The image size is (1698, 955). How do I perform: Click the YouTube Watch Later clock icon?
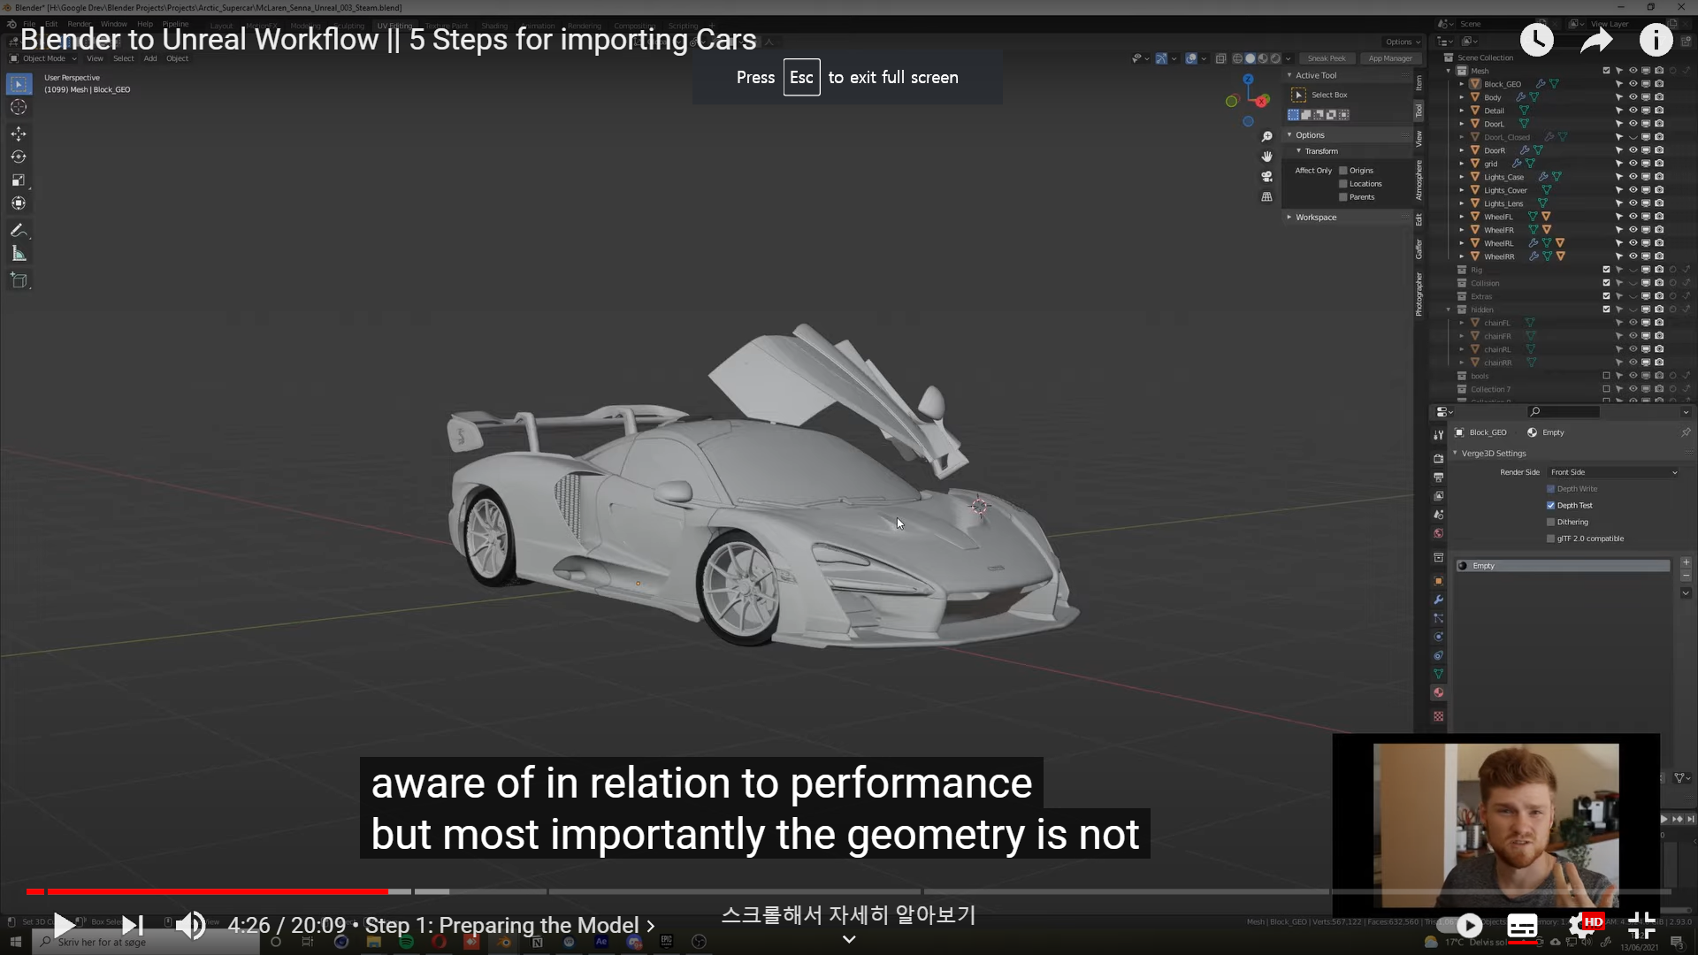click(x=1537, y=40)
